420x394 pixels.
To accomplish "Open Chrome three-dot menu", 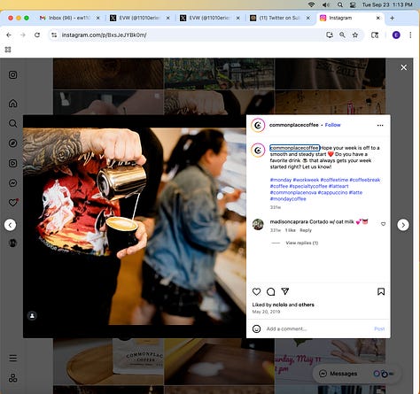I will [410, 35].
